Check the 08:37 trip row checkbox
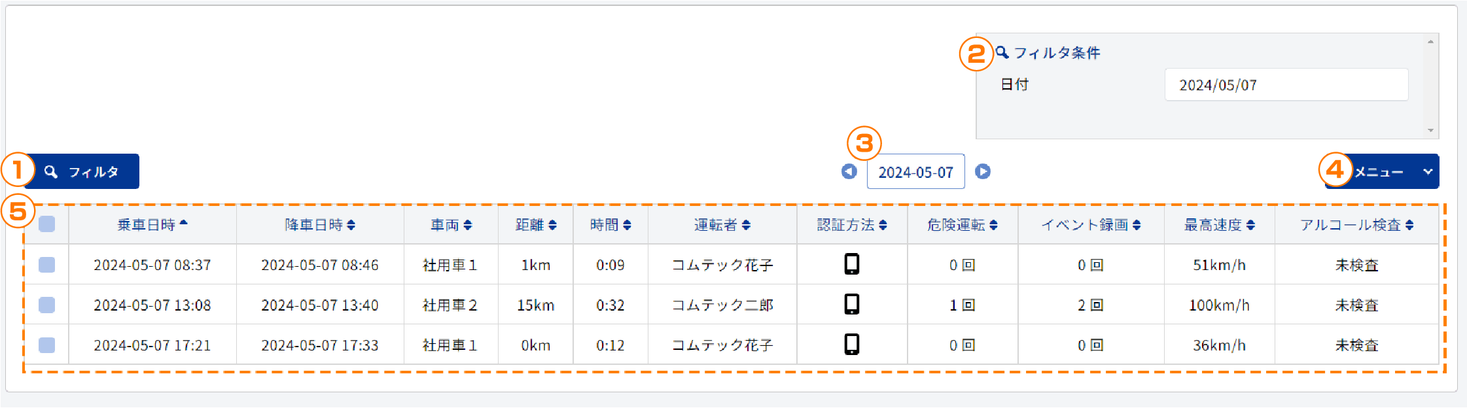This screenshot has width=1467, height=408. pyautogui.click(x=46, y=265)
